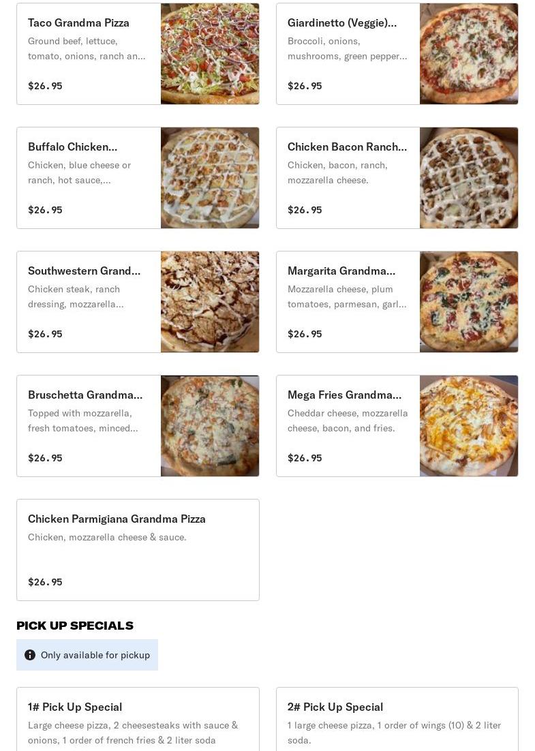Click the Only available for pickup banner

click(95, 655)
